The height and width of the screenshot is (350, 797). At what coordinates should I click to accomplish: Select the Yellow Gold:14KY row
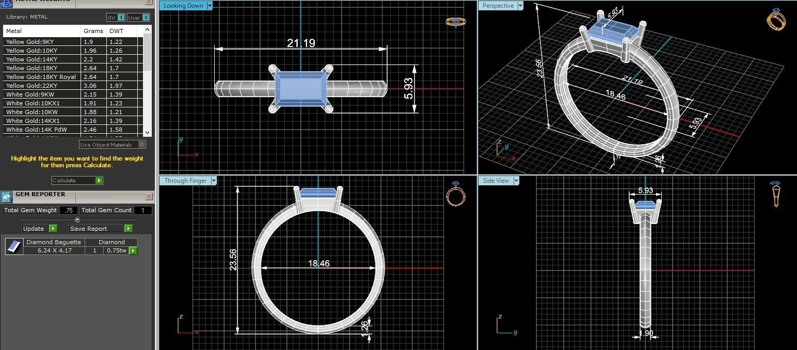pyautogui.click(x=73, y=59)
